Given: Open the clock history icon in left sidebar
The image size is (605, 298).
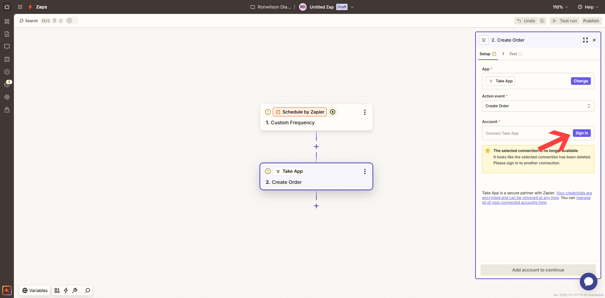Looking at the screenshot, I should point(7,72).
